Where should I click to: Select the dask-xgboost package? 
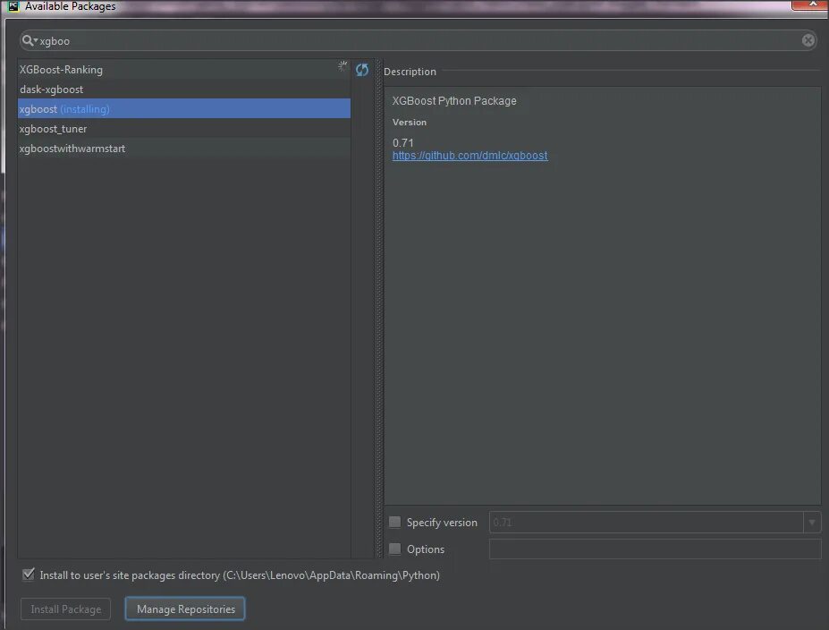click(184, 89)
